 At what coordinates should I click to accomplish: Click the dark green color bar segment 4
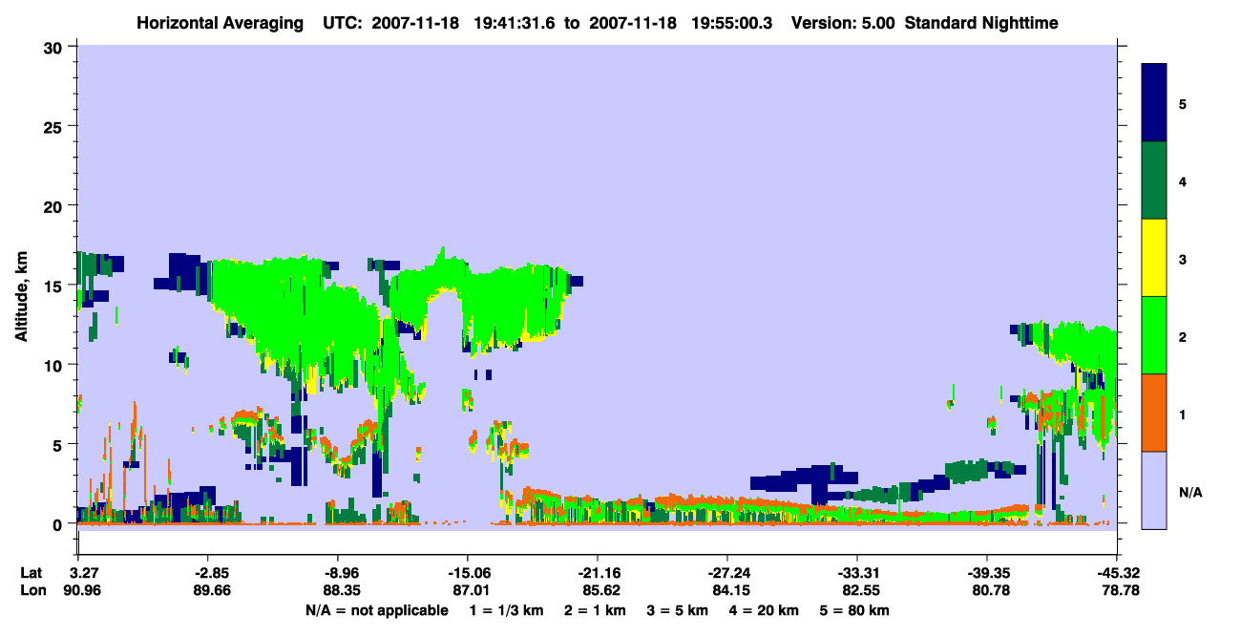tap(1154, 180)
